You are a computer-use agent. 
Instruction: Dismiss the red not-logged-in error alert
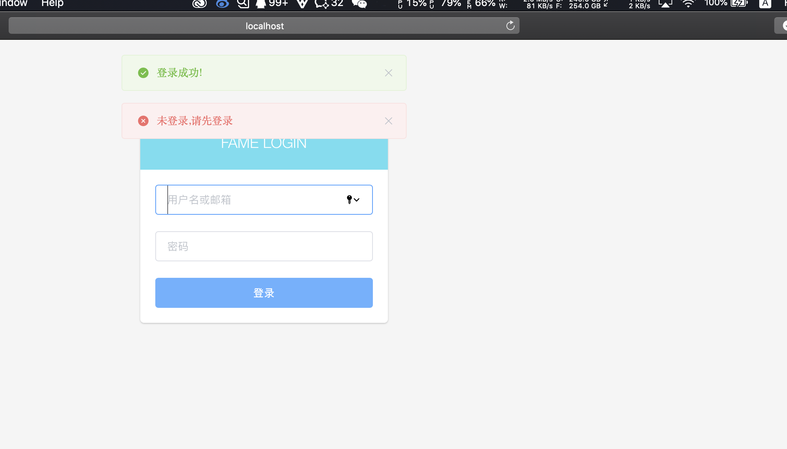(388, 121)
